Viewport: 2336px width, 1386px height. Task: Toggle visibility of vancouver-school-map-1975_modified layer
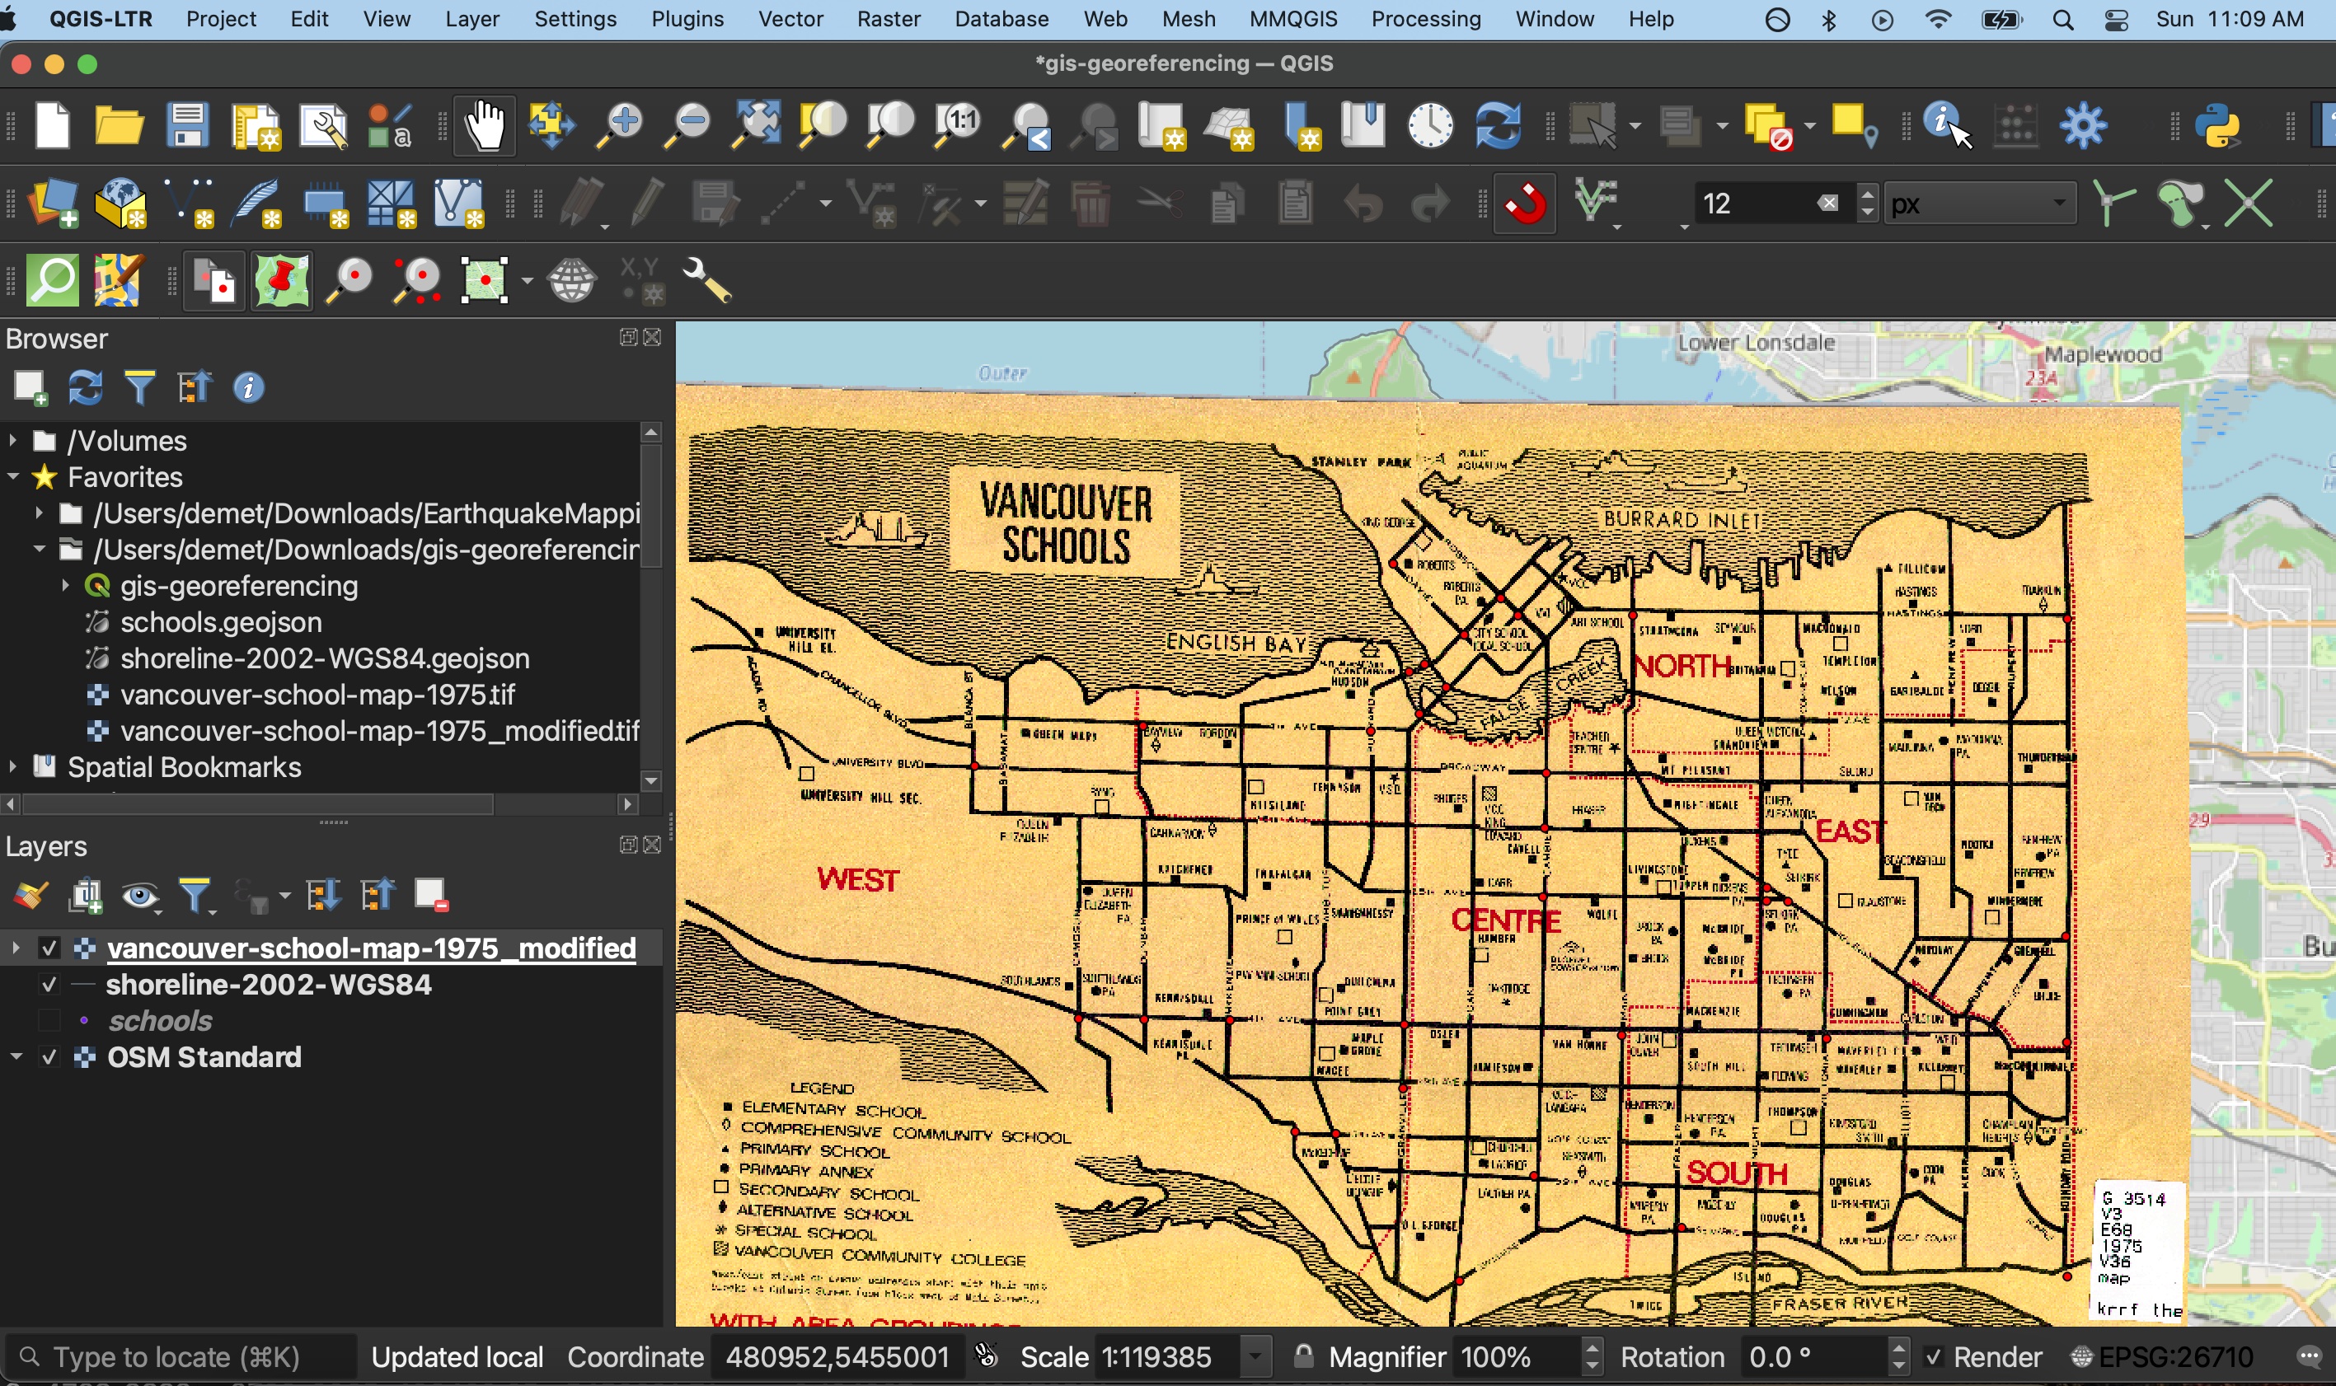[48, 947]
